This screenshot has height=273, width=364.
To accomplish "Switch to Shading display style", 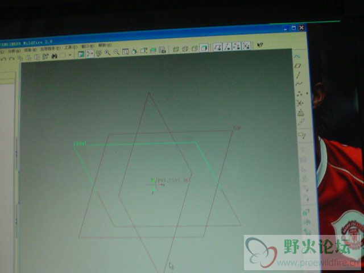I will point(204,48).
